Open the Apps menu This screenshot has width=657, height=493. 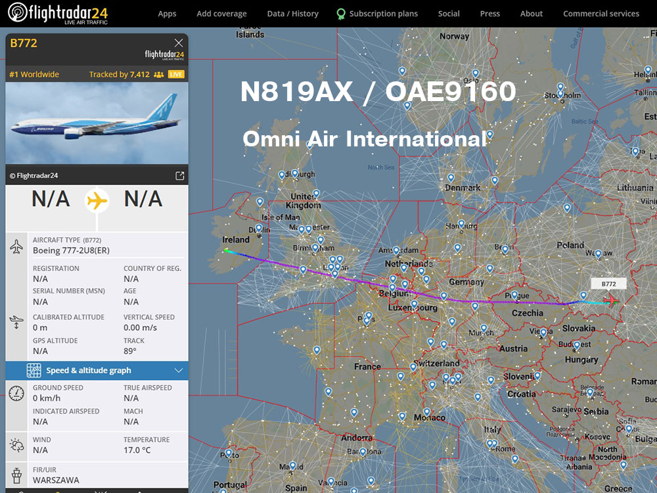167,14
